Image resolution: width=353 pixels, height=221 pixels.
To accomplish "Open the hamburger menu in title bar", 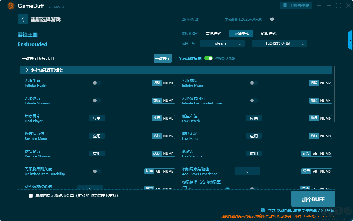I will 319,6.
